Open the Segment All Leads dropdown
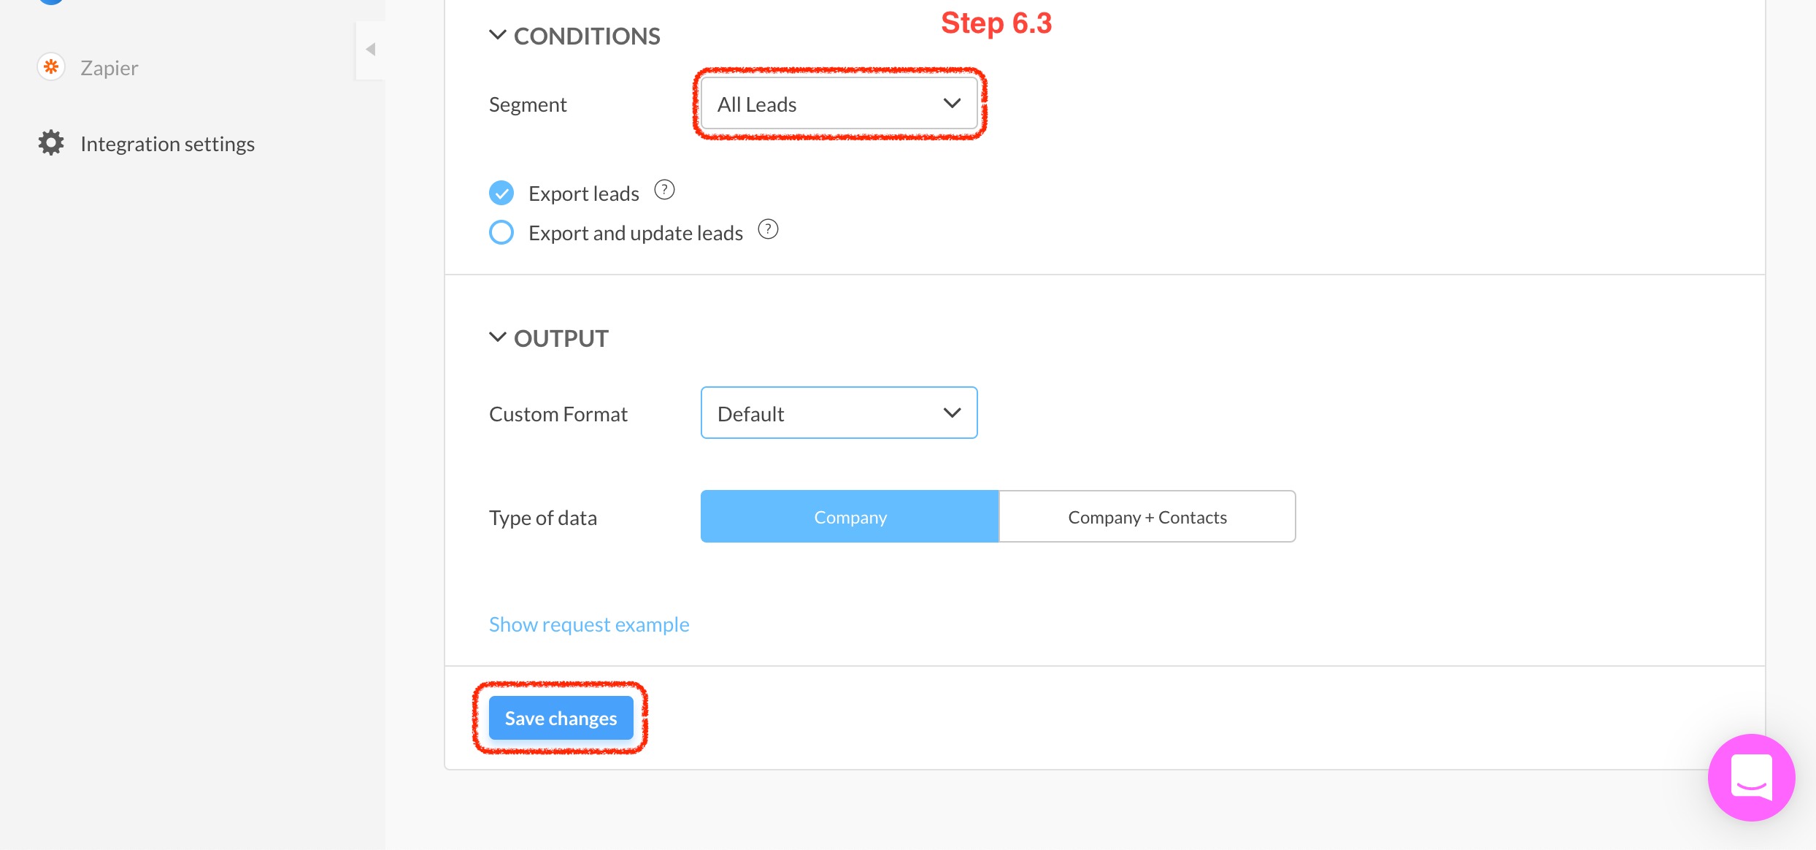The width and height of the screenshot is (1816, 850). click(839, 104)
